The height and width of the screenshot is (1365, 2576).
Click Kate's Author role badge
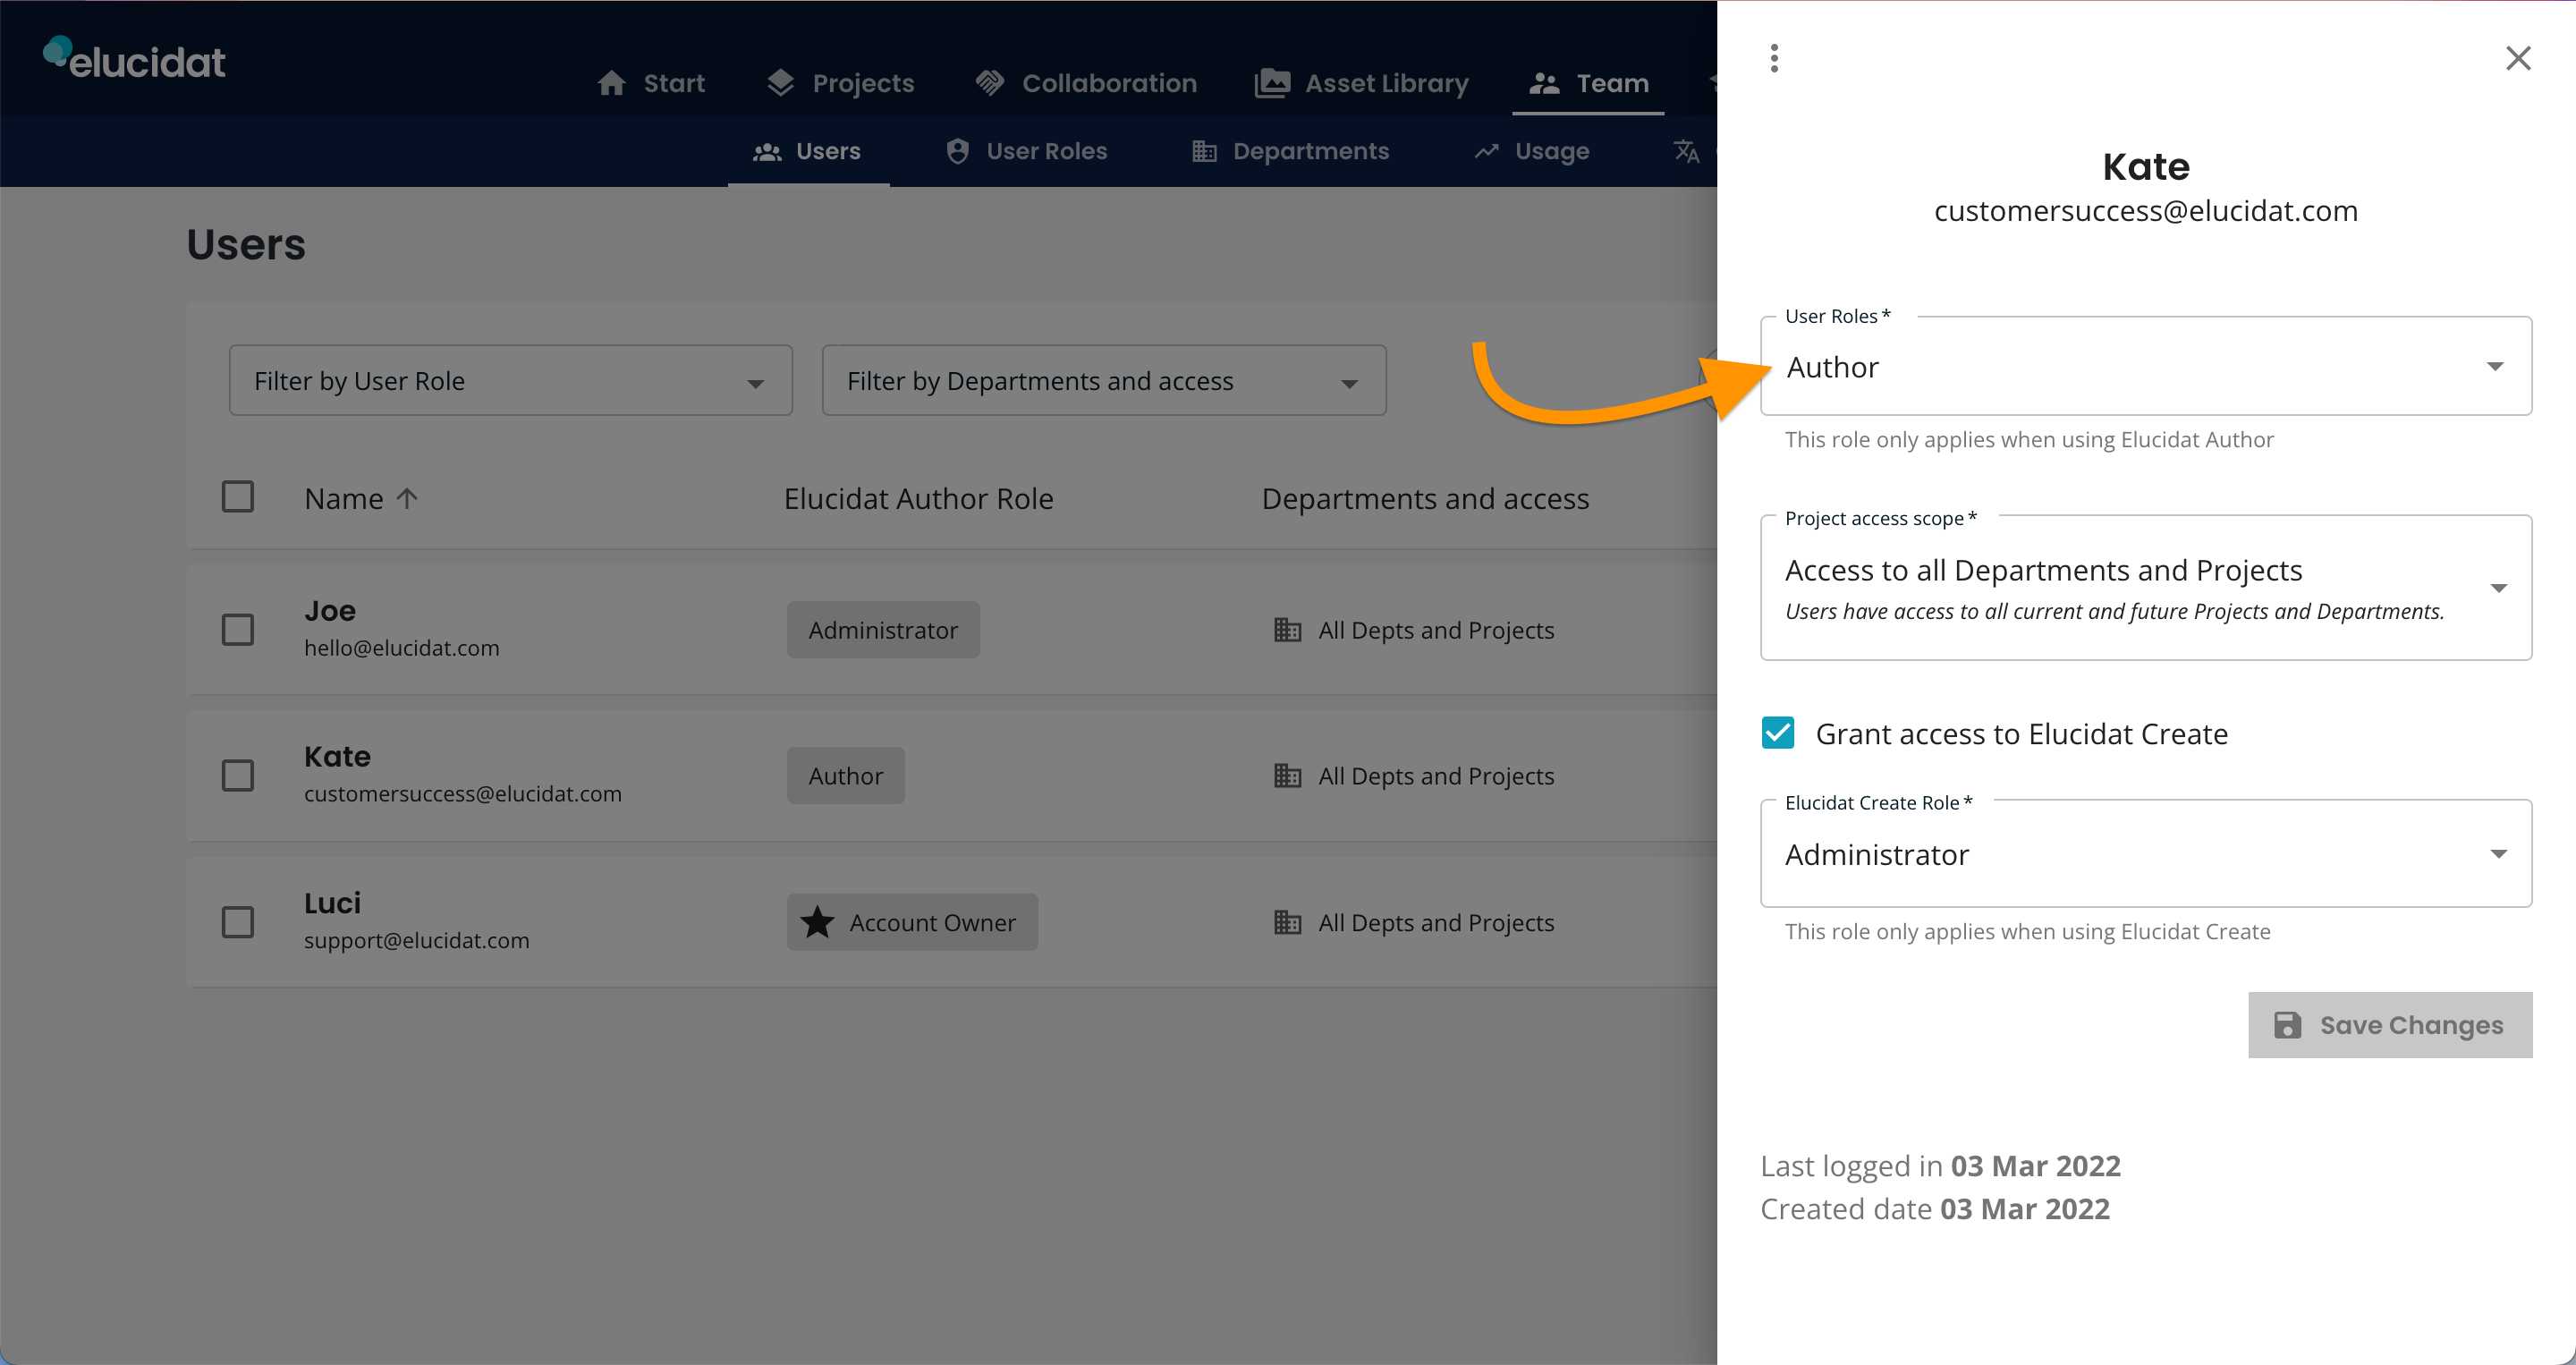tap(846, 776)
